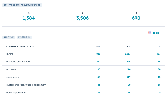The height and width of the screenshot is (99, 167).
Task: Click 46 in customer re/continued engagement row
Action: pyautogui.click(x=99, y=85)
